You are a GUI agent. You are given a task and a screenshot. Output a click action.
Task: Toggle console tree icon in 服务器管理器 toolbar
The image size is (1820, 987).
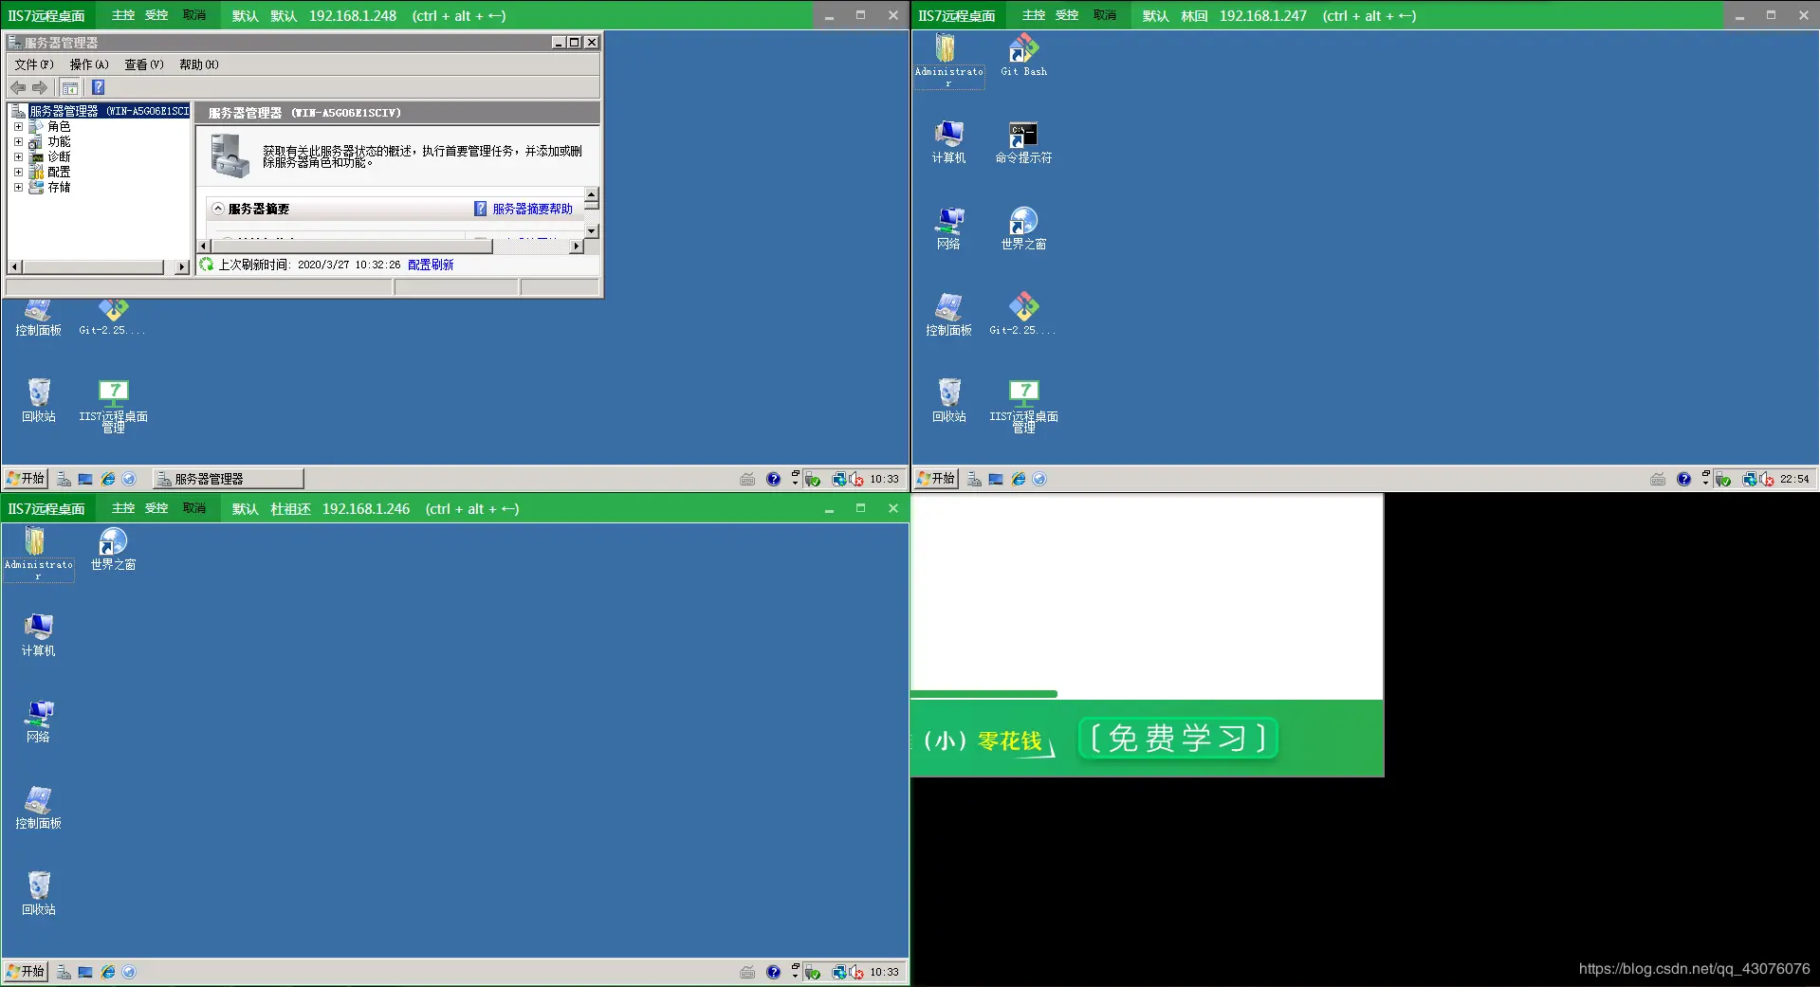click(69, 87)
